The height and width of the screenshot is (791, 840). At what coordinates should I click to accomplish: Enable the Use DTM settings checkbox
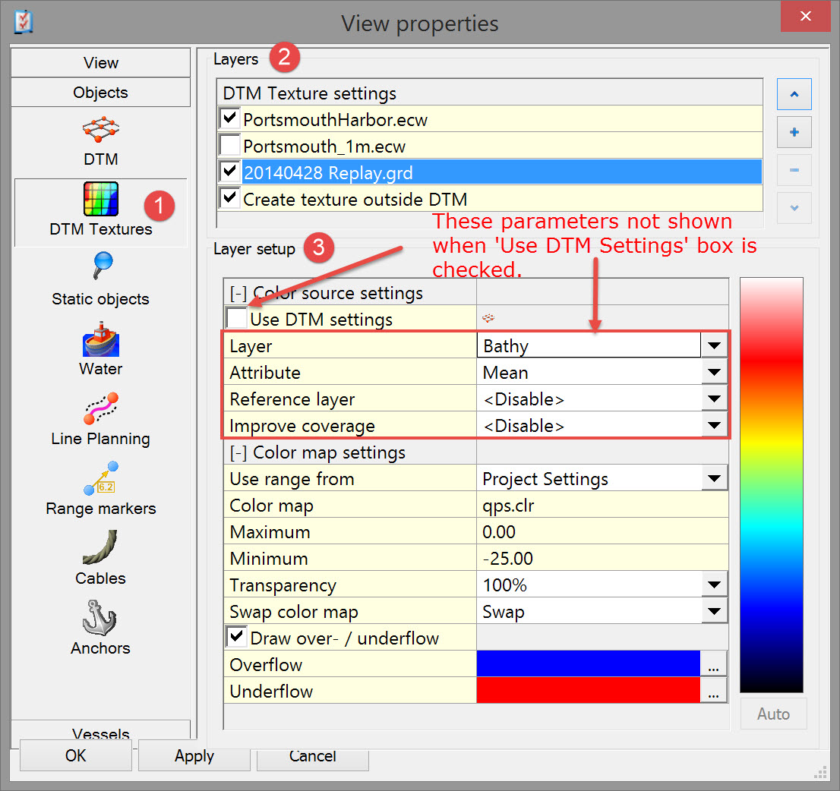point(237,319)
